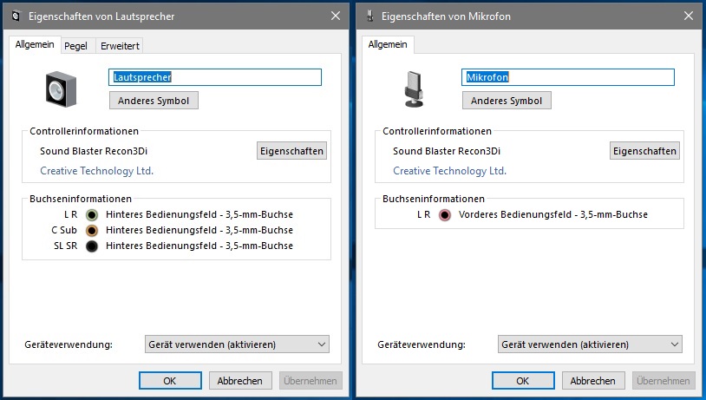Switch to the Pegel tab
This screenshot has height=400, width=706.
click(x=75, y=46)
